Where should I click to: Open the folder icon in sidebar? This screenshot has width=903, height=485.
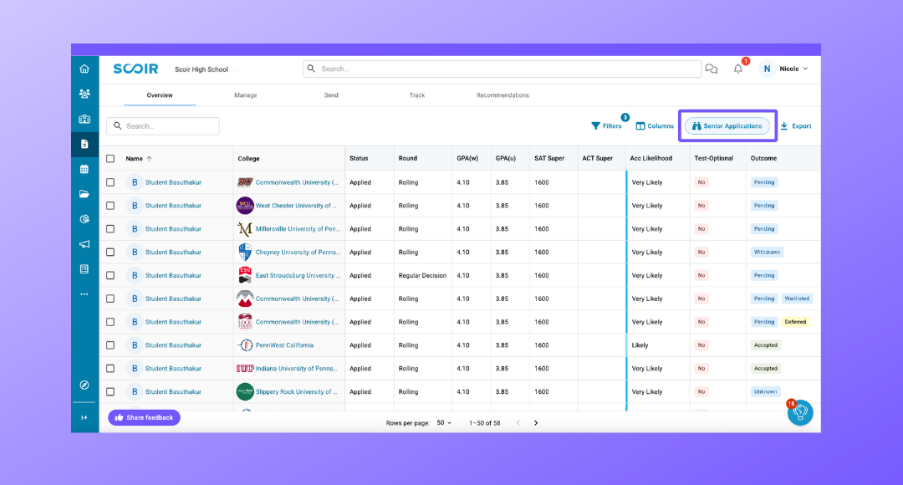[x=84, y=194]
